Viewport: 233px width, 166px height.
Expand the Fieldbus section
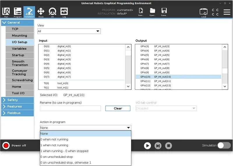pyautogui.click(x=17, y=113)
